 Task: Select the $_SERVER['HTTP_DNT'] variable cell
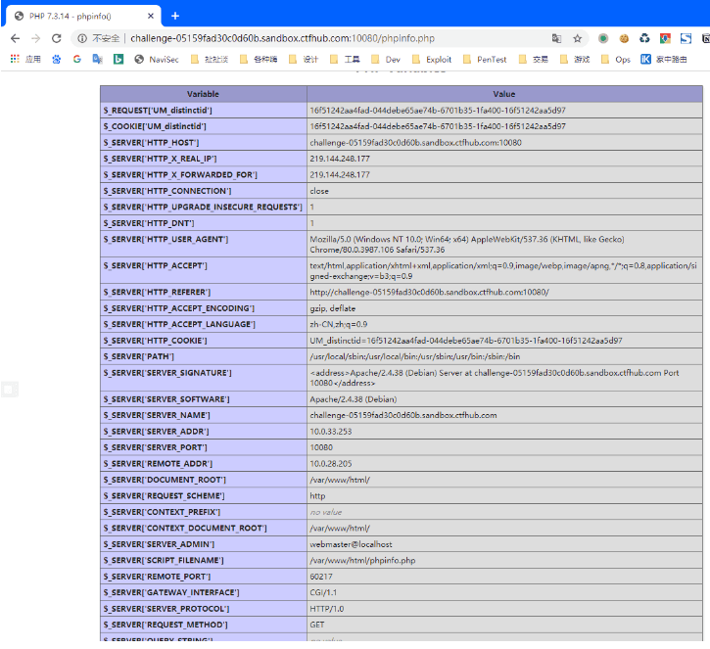pyautogui.click(x=204, y=223)
